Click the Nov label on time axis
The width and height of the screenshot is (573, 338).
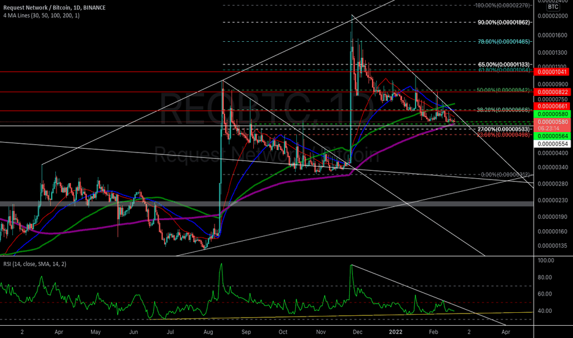[x=321, y=332]
